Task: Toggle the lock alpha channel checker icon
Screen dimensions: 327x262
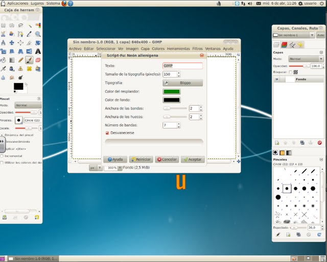Action: point(295,72)
